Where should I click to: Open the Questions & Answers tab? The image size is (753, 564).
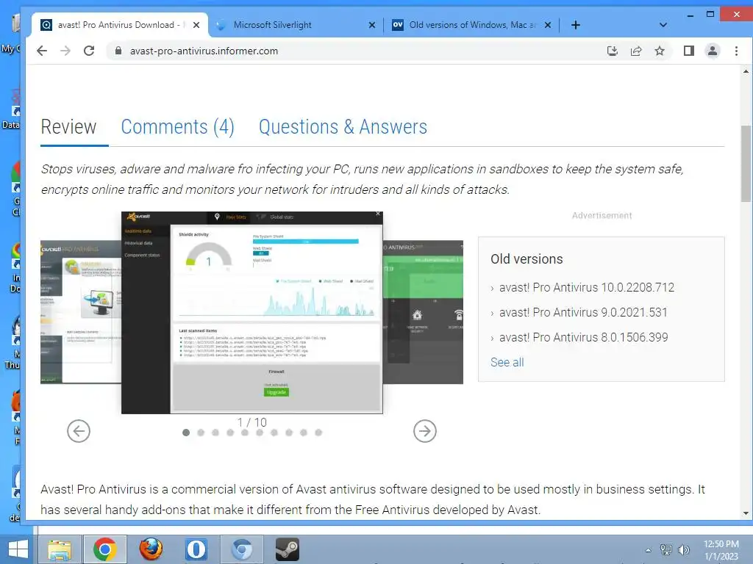(x=343, y=127)
